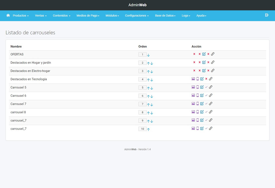275x188 pixels.
Task: Click the link icon in row 10
Action: point(211,128)
